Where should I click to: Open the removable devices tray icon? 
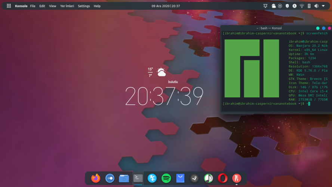309,6
